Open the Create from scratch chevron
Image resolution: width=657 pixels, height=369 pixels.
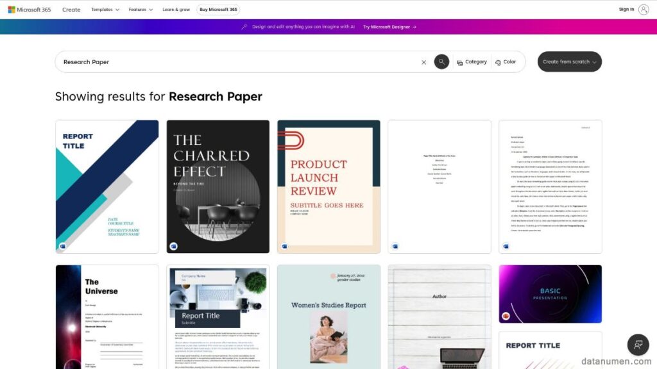click(x=593, y=61)
